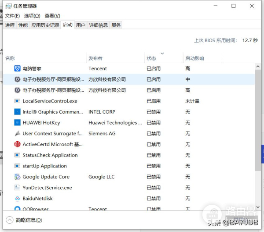Collapse view with 简略信息(D) arrow

click(x=9, y=220)
